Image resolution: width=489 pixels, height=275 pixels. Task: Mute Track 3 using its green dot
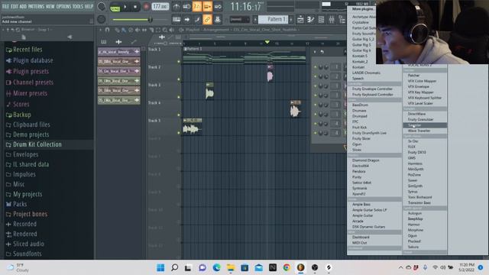(179, 97)
